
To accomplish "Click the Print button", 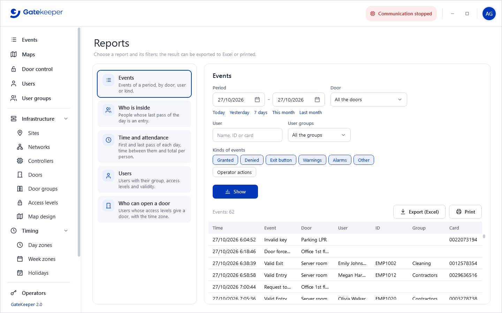I will [465, 212].
